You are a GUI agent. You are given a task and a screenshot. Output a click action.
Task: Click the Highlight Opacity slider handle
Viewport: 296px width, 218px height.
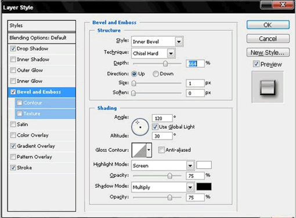(169, 176)
